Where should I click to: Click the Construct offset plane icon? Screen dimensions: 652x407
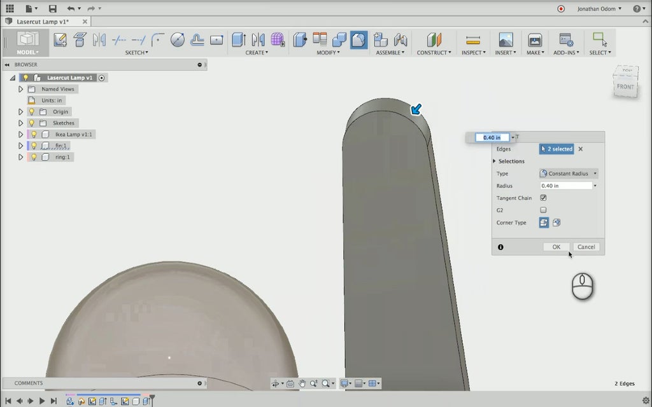tap(434, 40)
